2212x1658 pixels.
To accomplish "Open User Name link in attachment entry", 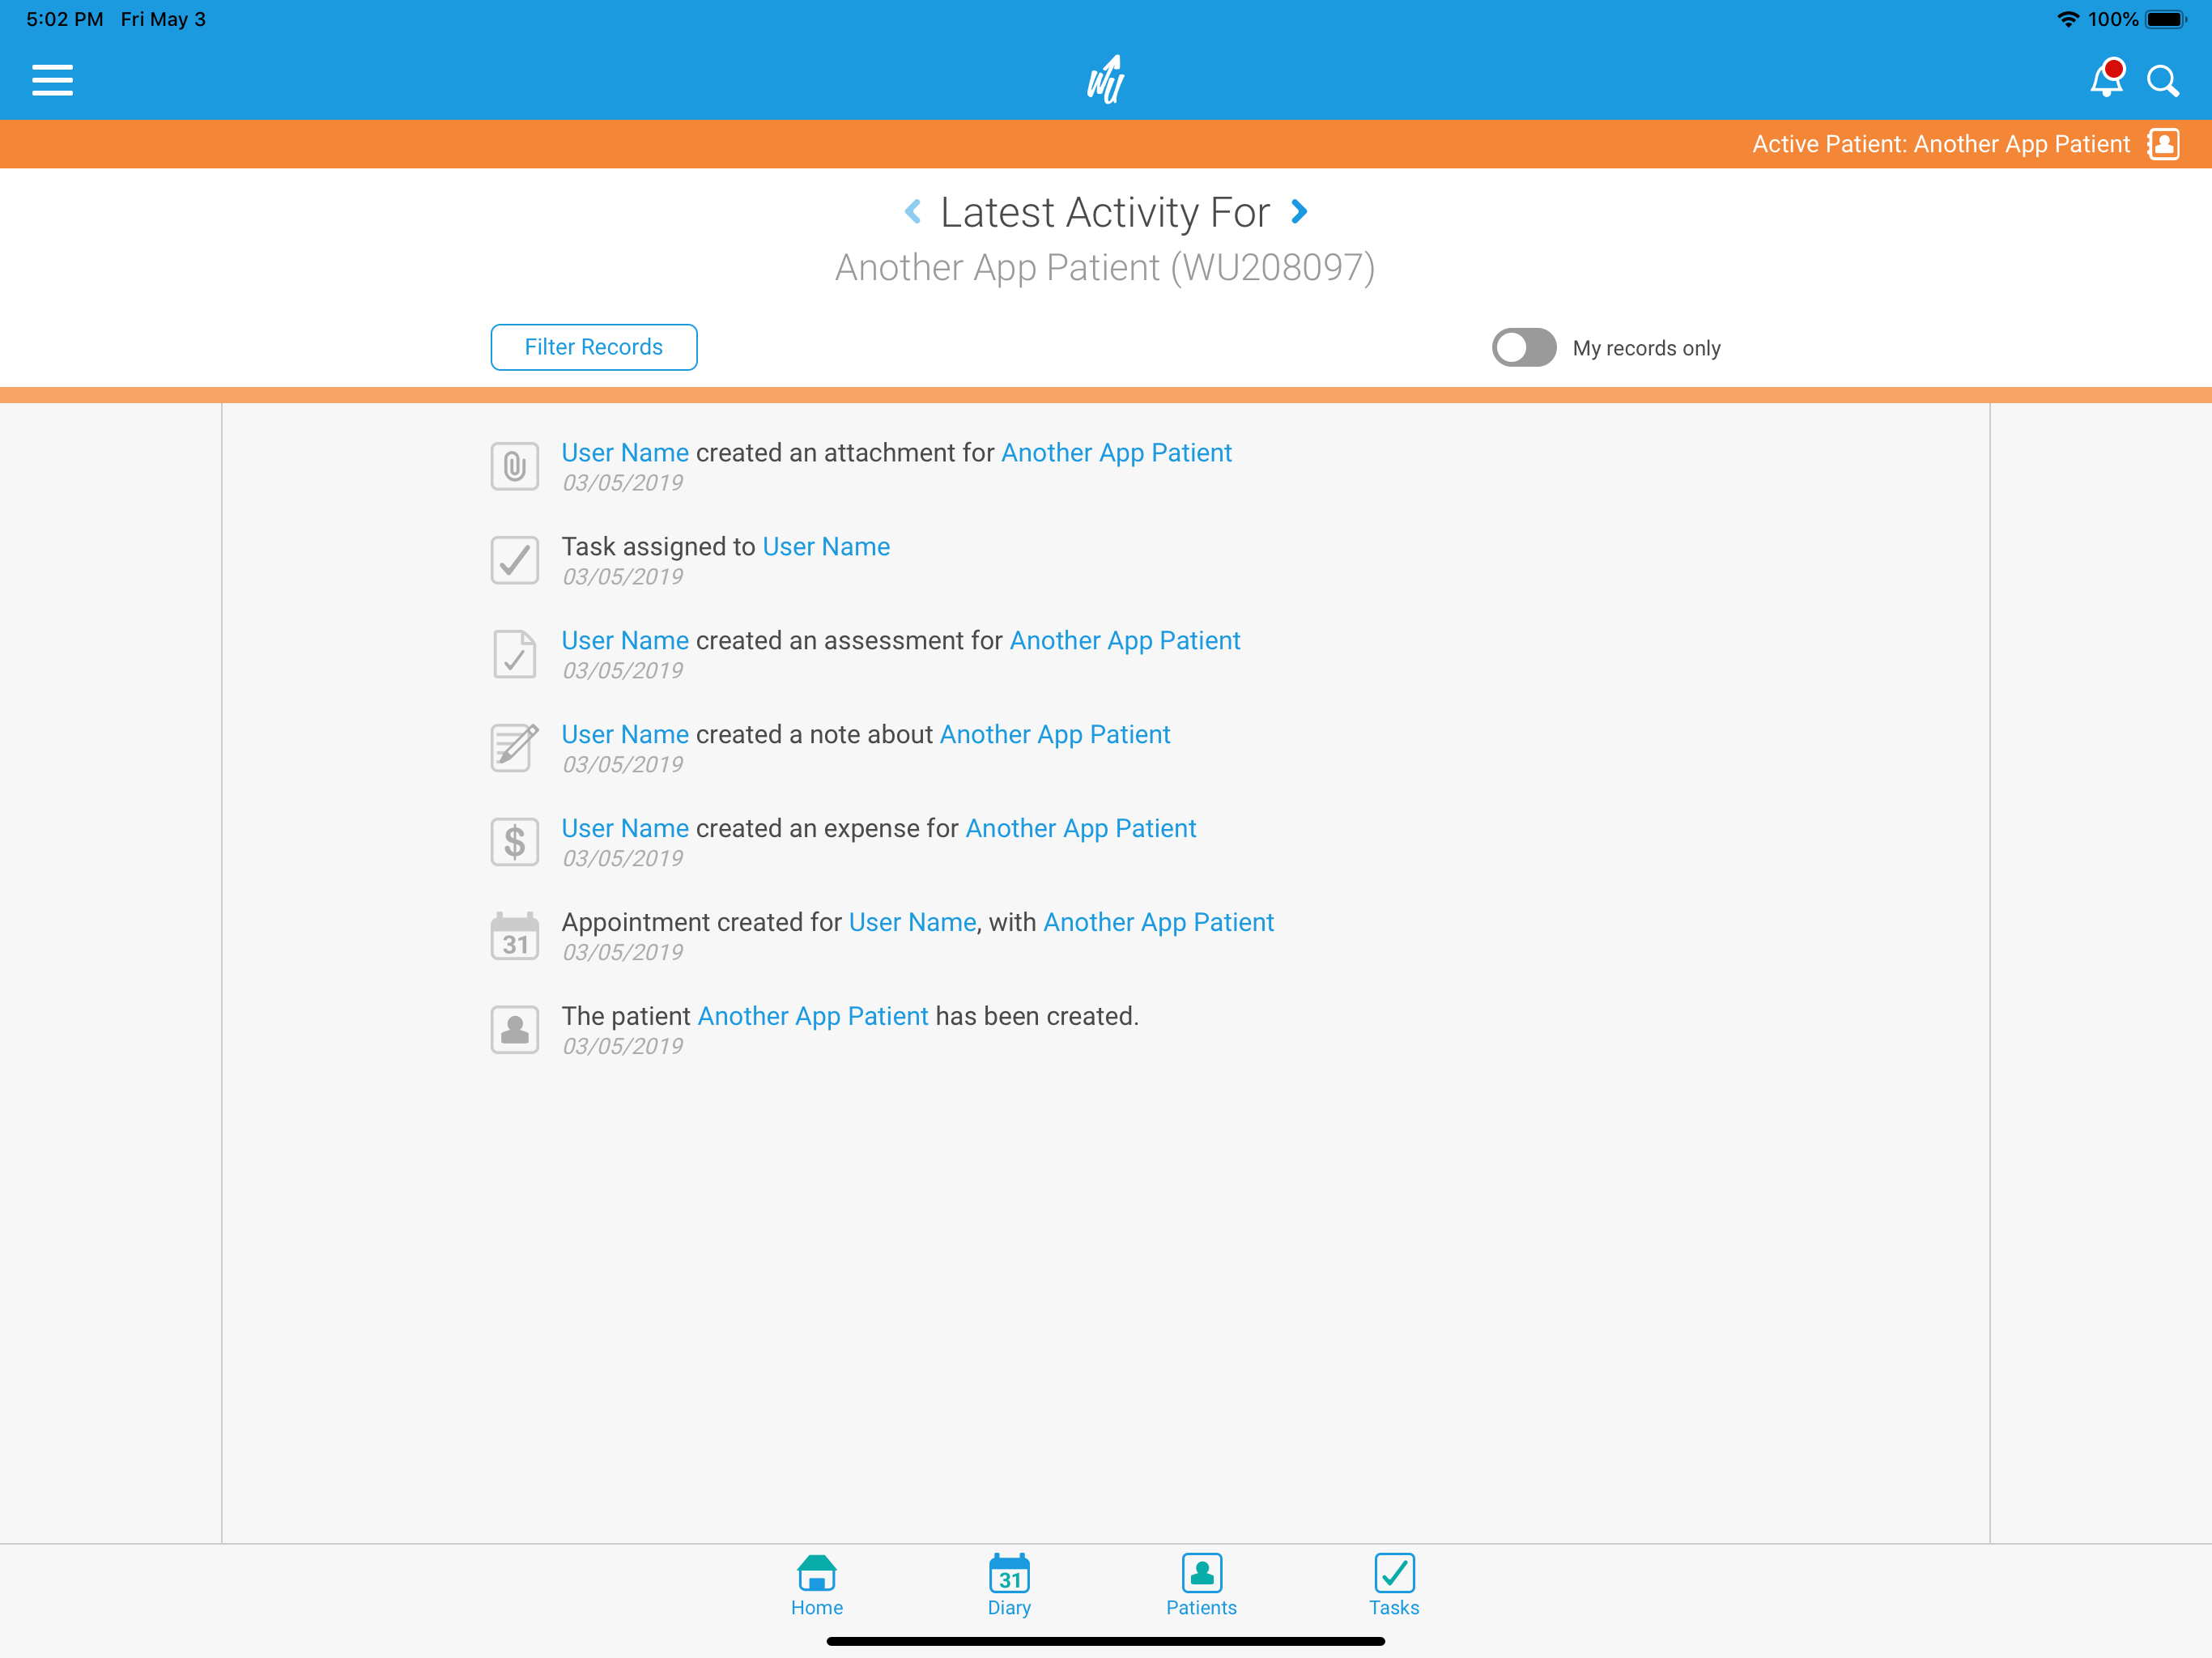I will [625, 453].
